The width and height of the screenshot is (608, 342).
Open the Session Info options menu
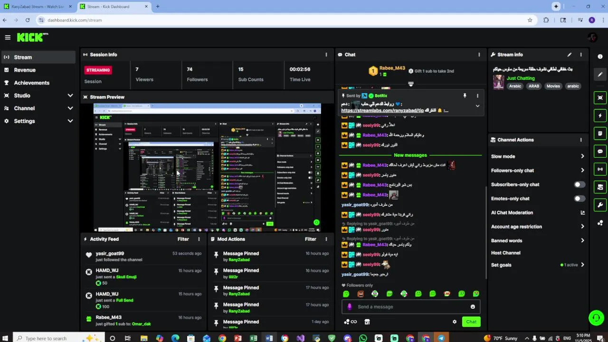pyautogui.click(x=326, y=55)
